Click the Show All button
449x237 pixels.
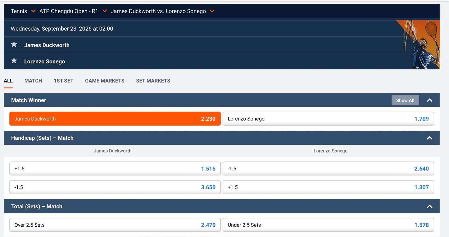click(x=405, y=100)
